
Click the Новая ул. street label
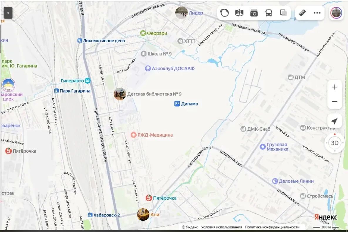click(x=282, y=132)
